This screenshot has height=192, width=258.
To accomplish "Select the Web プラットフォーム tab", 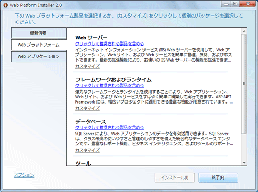I will [x=39, y=45].
